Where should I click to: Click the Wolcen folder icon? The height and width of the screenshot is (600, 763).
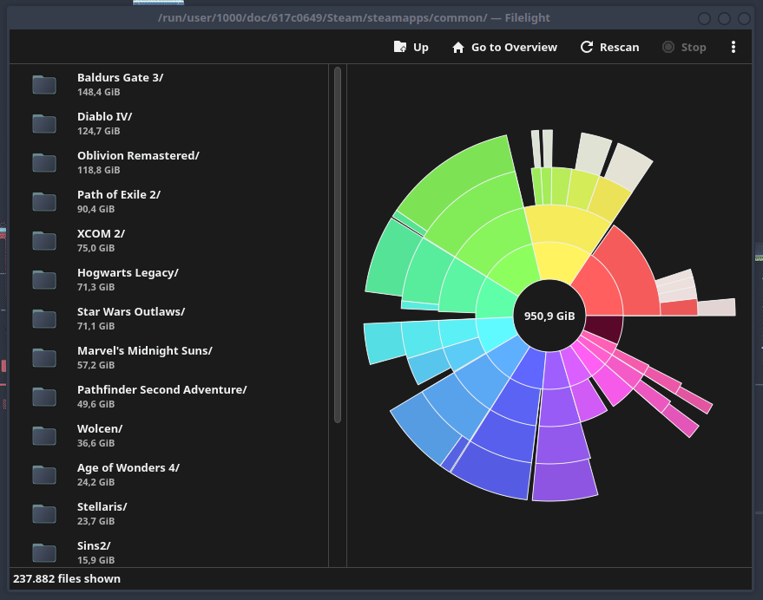[x=44, y=435]
